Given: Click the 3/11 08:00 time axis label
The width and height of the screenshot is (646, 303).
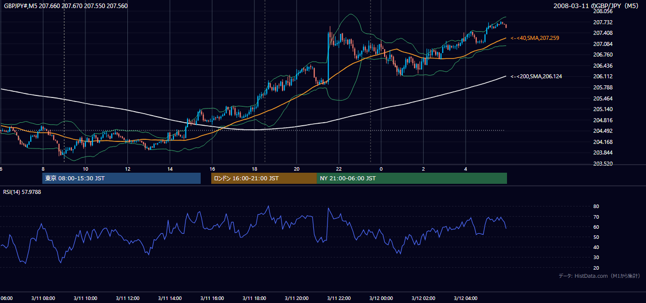Looking at the screenshot, I should pos(43,298).
